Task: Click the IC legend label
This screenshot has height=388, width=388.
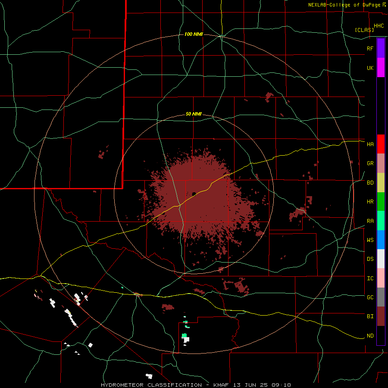Action: tap(370, 278)
